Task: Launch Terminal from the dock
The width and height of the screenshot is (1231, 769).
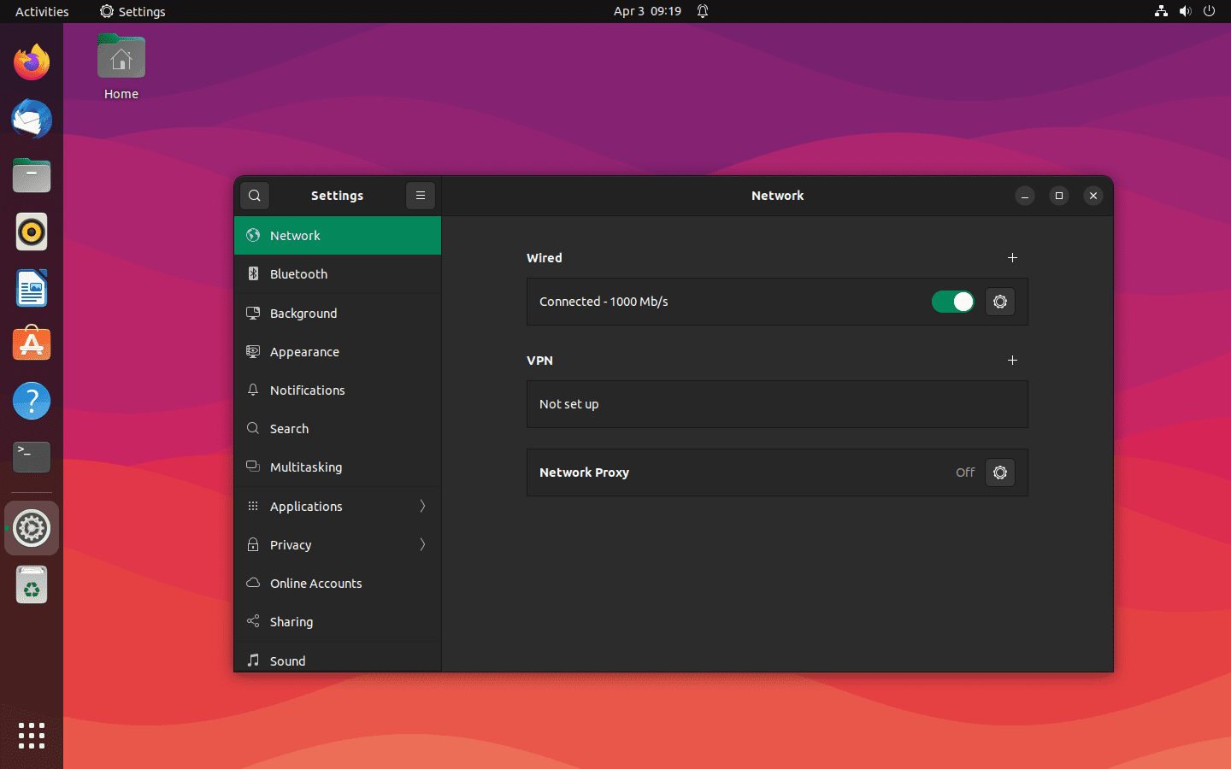Action: coord(32,457)
